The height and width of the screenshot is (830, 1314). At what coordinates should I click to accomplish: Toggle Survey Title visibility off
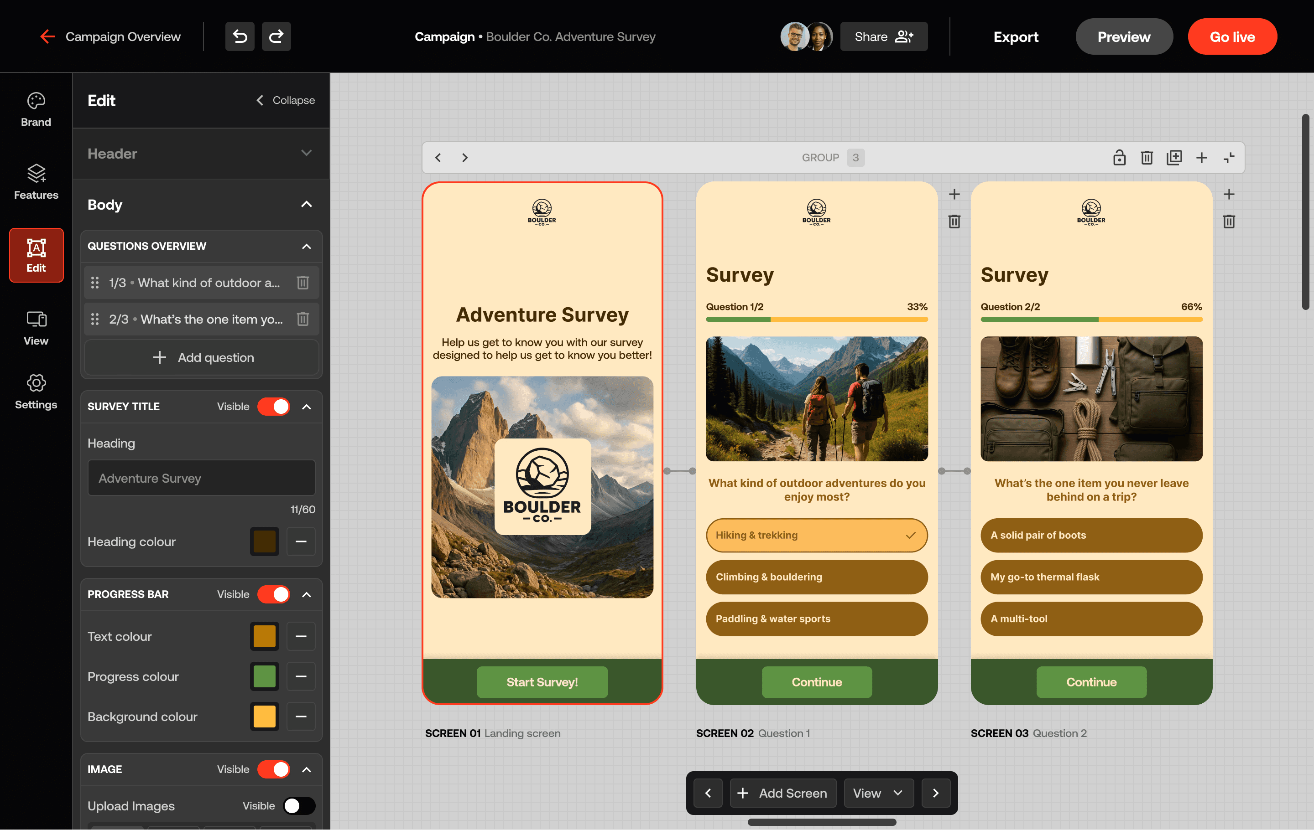tap(273, 407)
